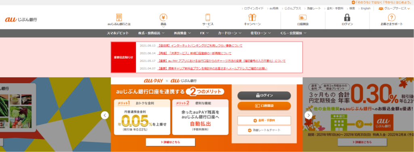Click the au じぶん銀行 logo
Viewport: 414px width, 152px height.
[21, 19]
